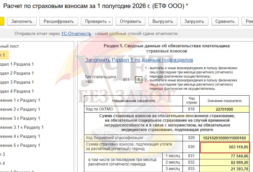Select the highlighted Раздел 1 tree item
The image size is (253, 172).
[x=4, y=55]
